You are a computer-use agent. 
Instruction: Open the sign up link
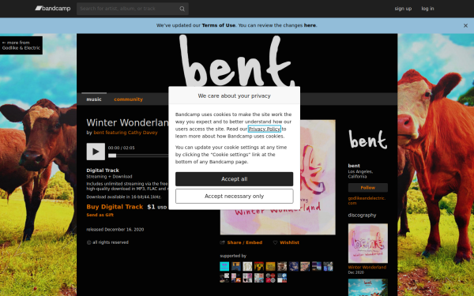pyautogui.click(x=403, y=9)
